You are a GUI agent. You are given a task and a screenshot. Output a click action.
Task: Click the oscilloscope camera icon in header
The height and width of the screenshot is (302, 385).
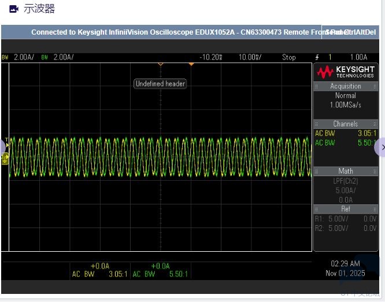[14, 9]
